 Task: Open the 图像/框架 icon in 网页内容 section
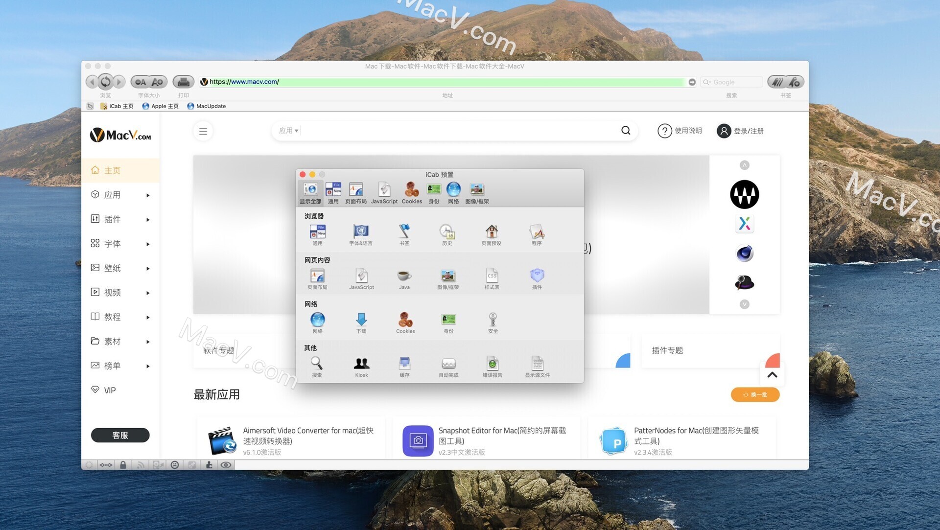point(448,278)
